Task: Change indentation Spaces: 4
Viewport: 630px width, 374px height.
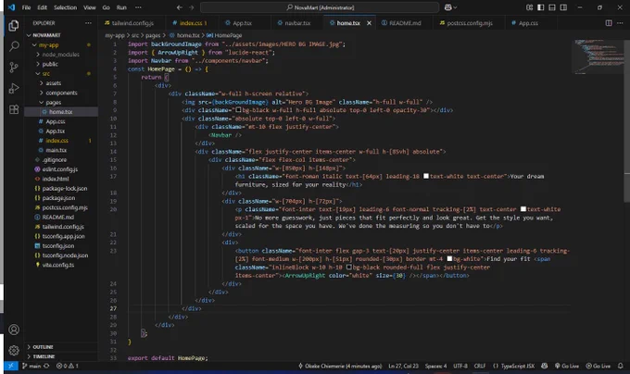Action: coord(436,366)
